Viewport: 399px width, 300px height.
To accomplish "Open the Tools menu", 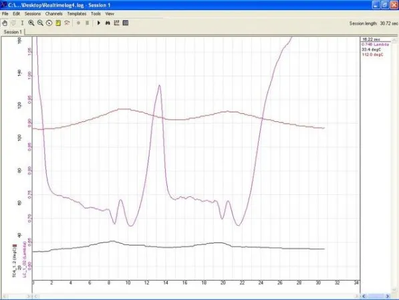I will point(96,14).
